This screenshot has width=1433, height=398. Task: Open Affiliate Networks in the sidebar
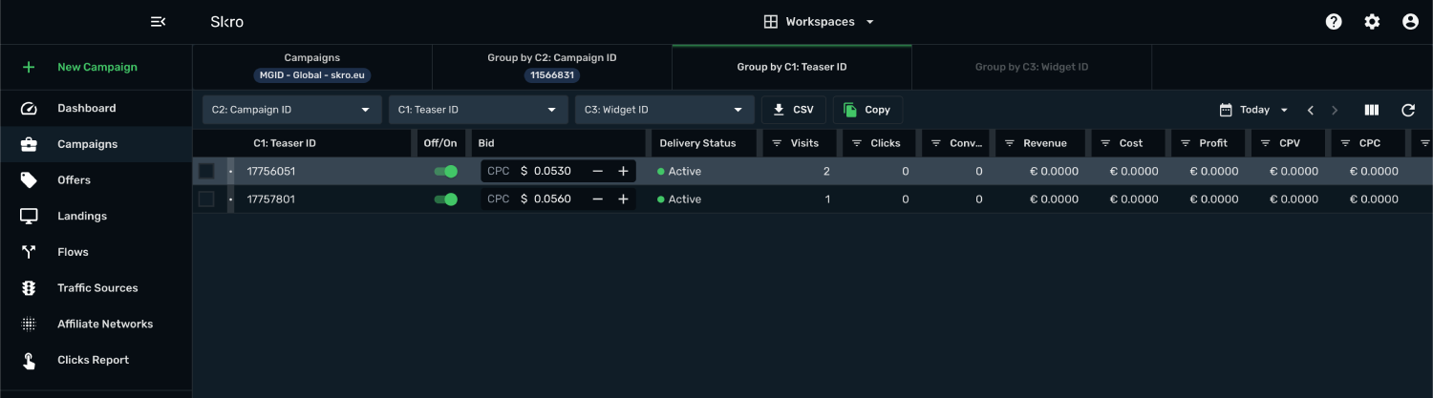coord(96,324)
